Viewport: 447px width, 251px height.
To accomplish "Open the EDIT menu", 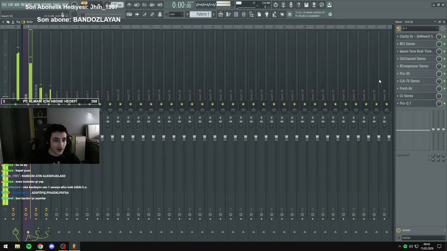I will (x=11, y=5).
